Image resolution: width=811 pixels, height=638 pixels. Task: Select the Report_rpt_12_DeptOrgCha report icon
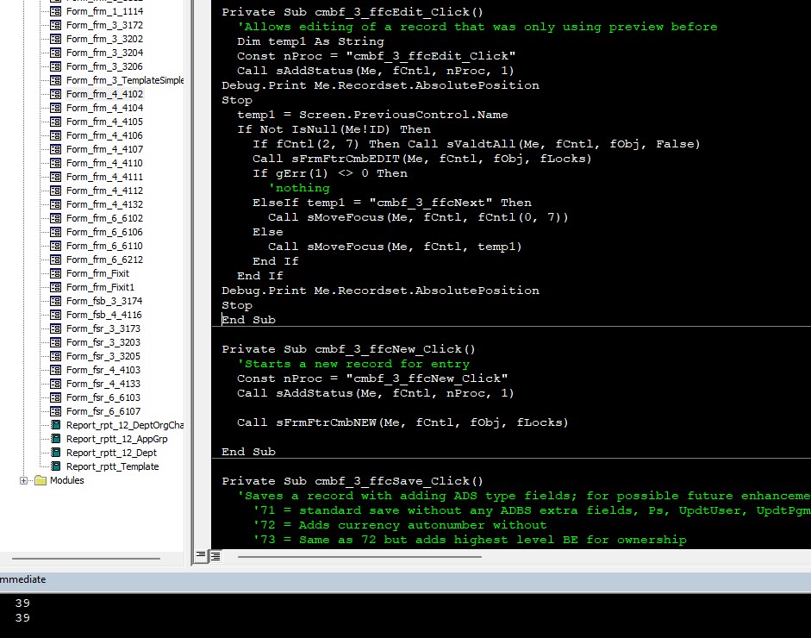(x=56, y=425)
